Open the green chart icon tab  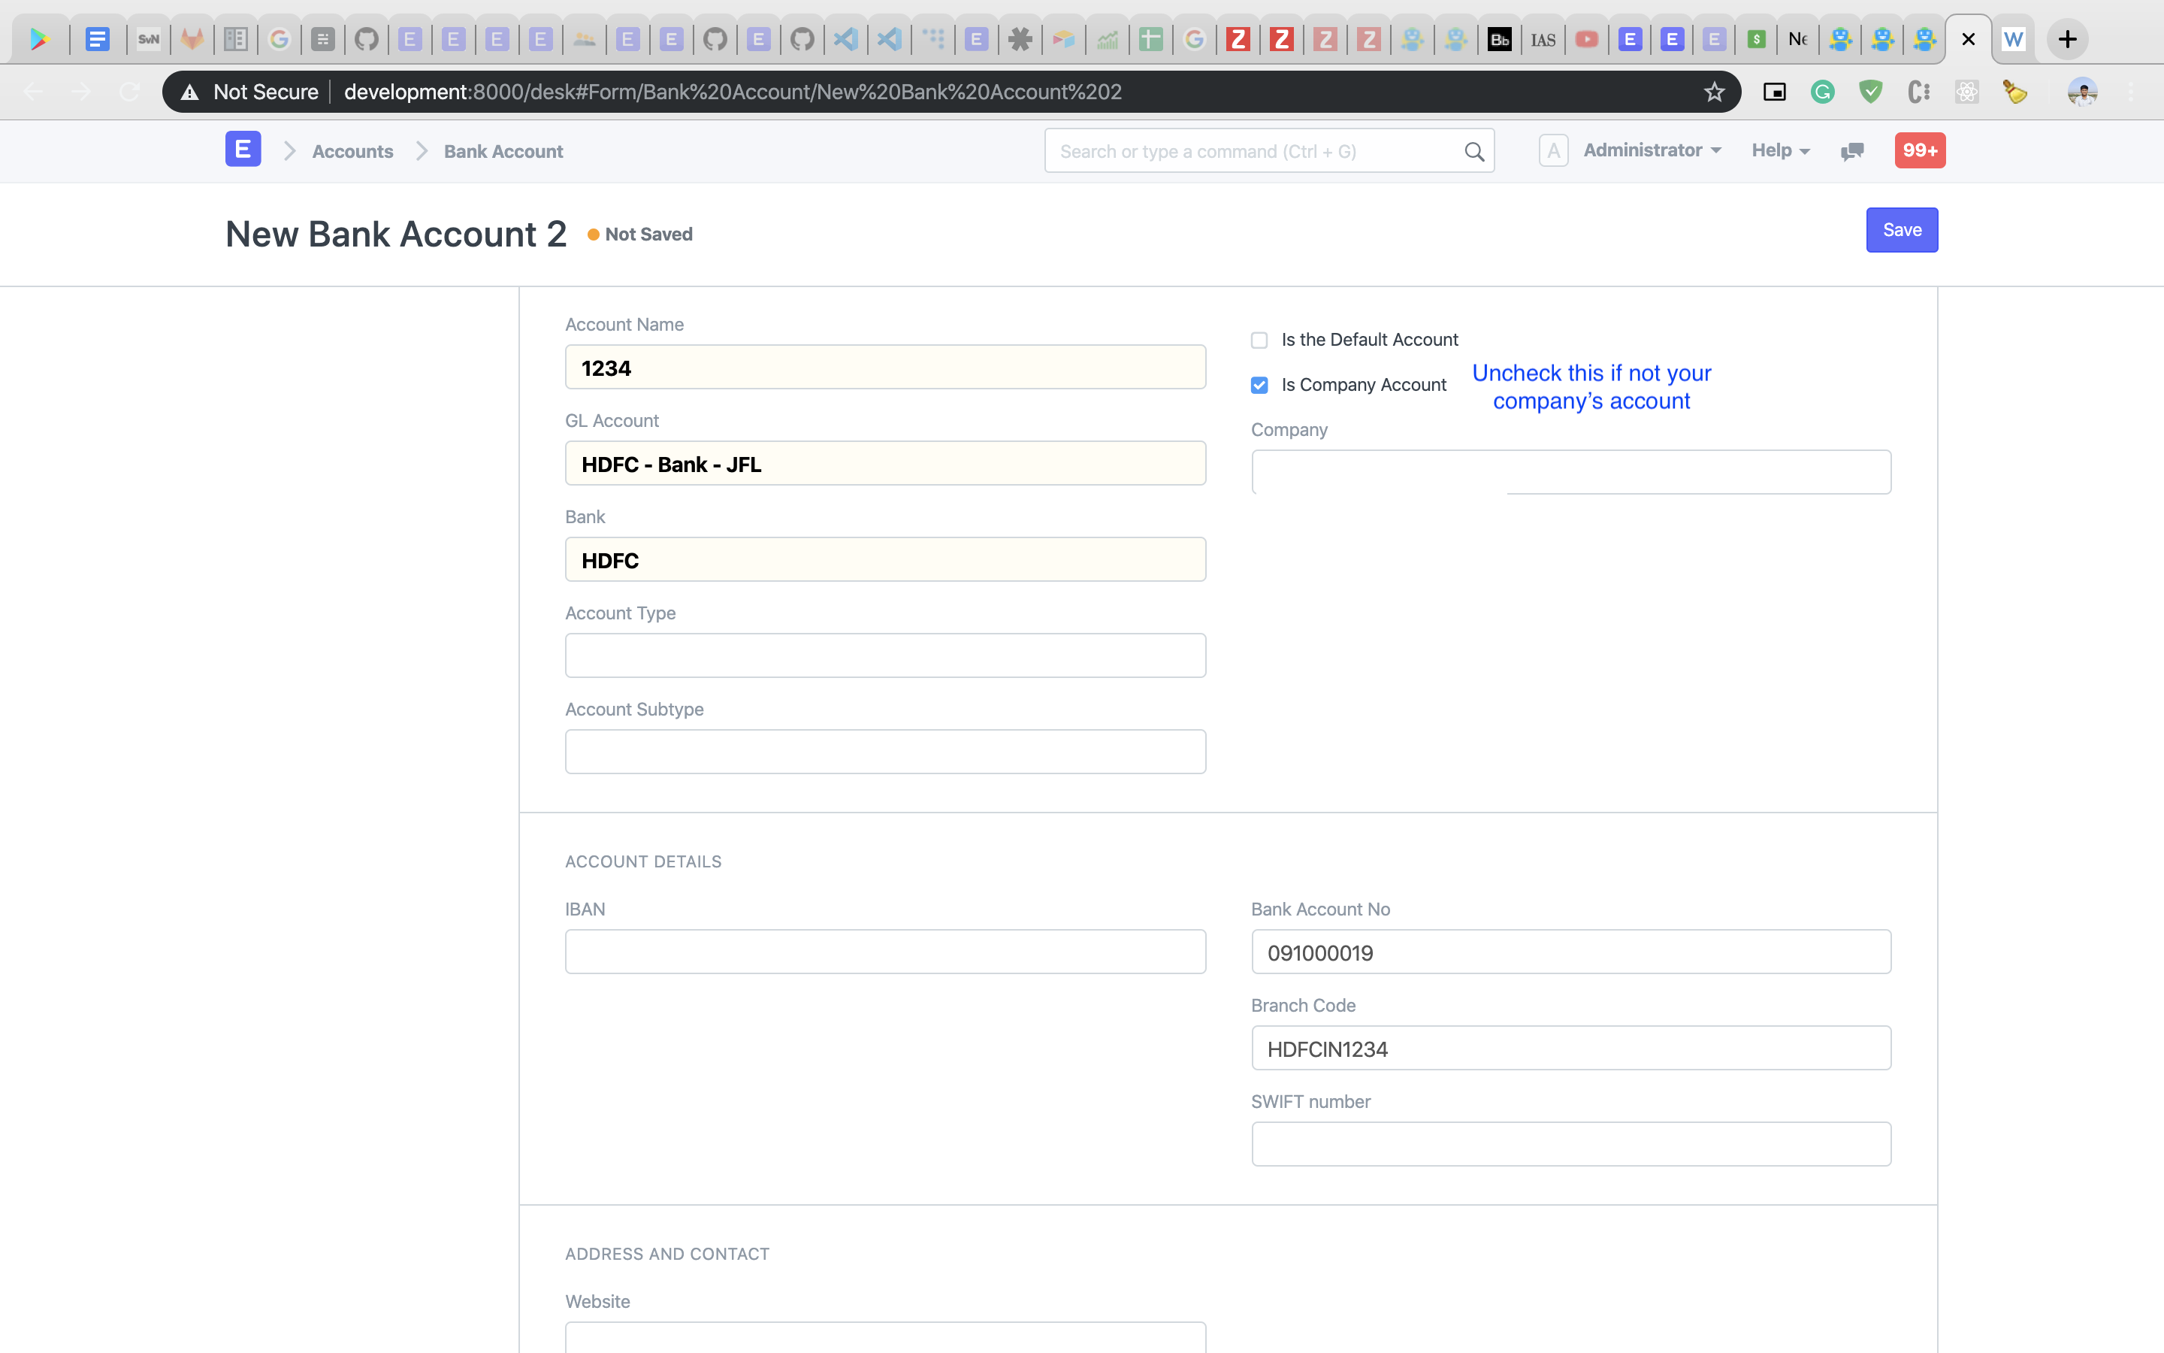[1107, 39]
